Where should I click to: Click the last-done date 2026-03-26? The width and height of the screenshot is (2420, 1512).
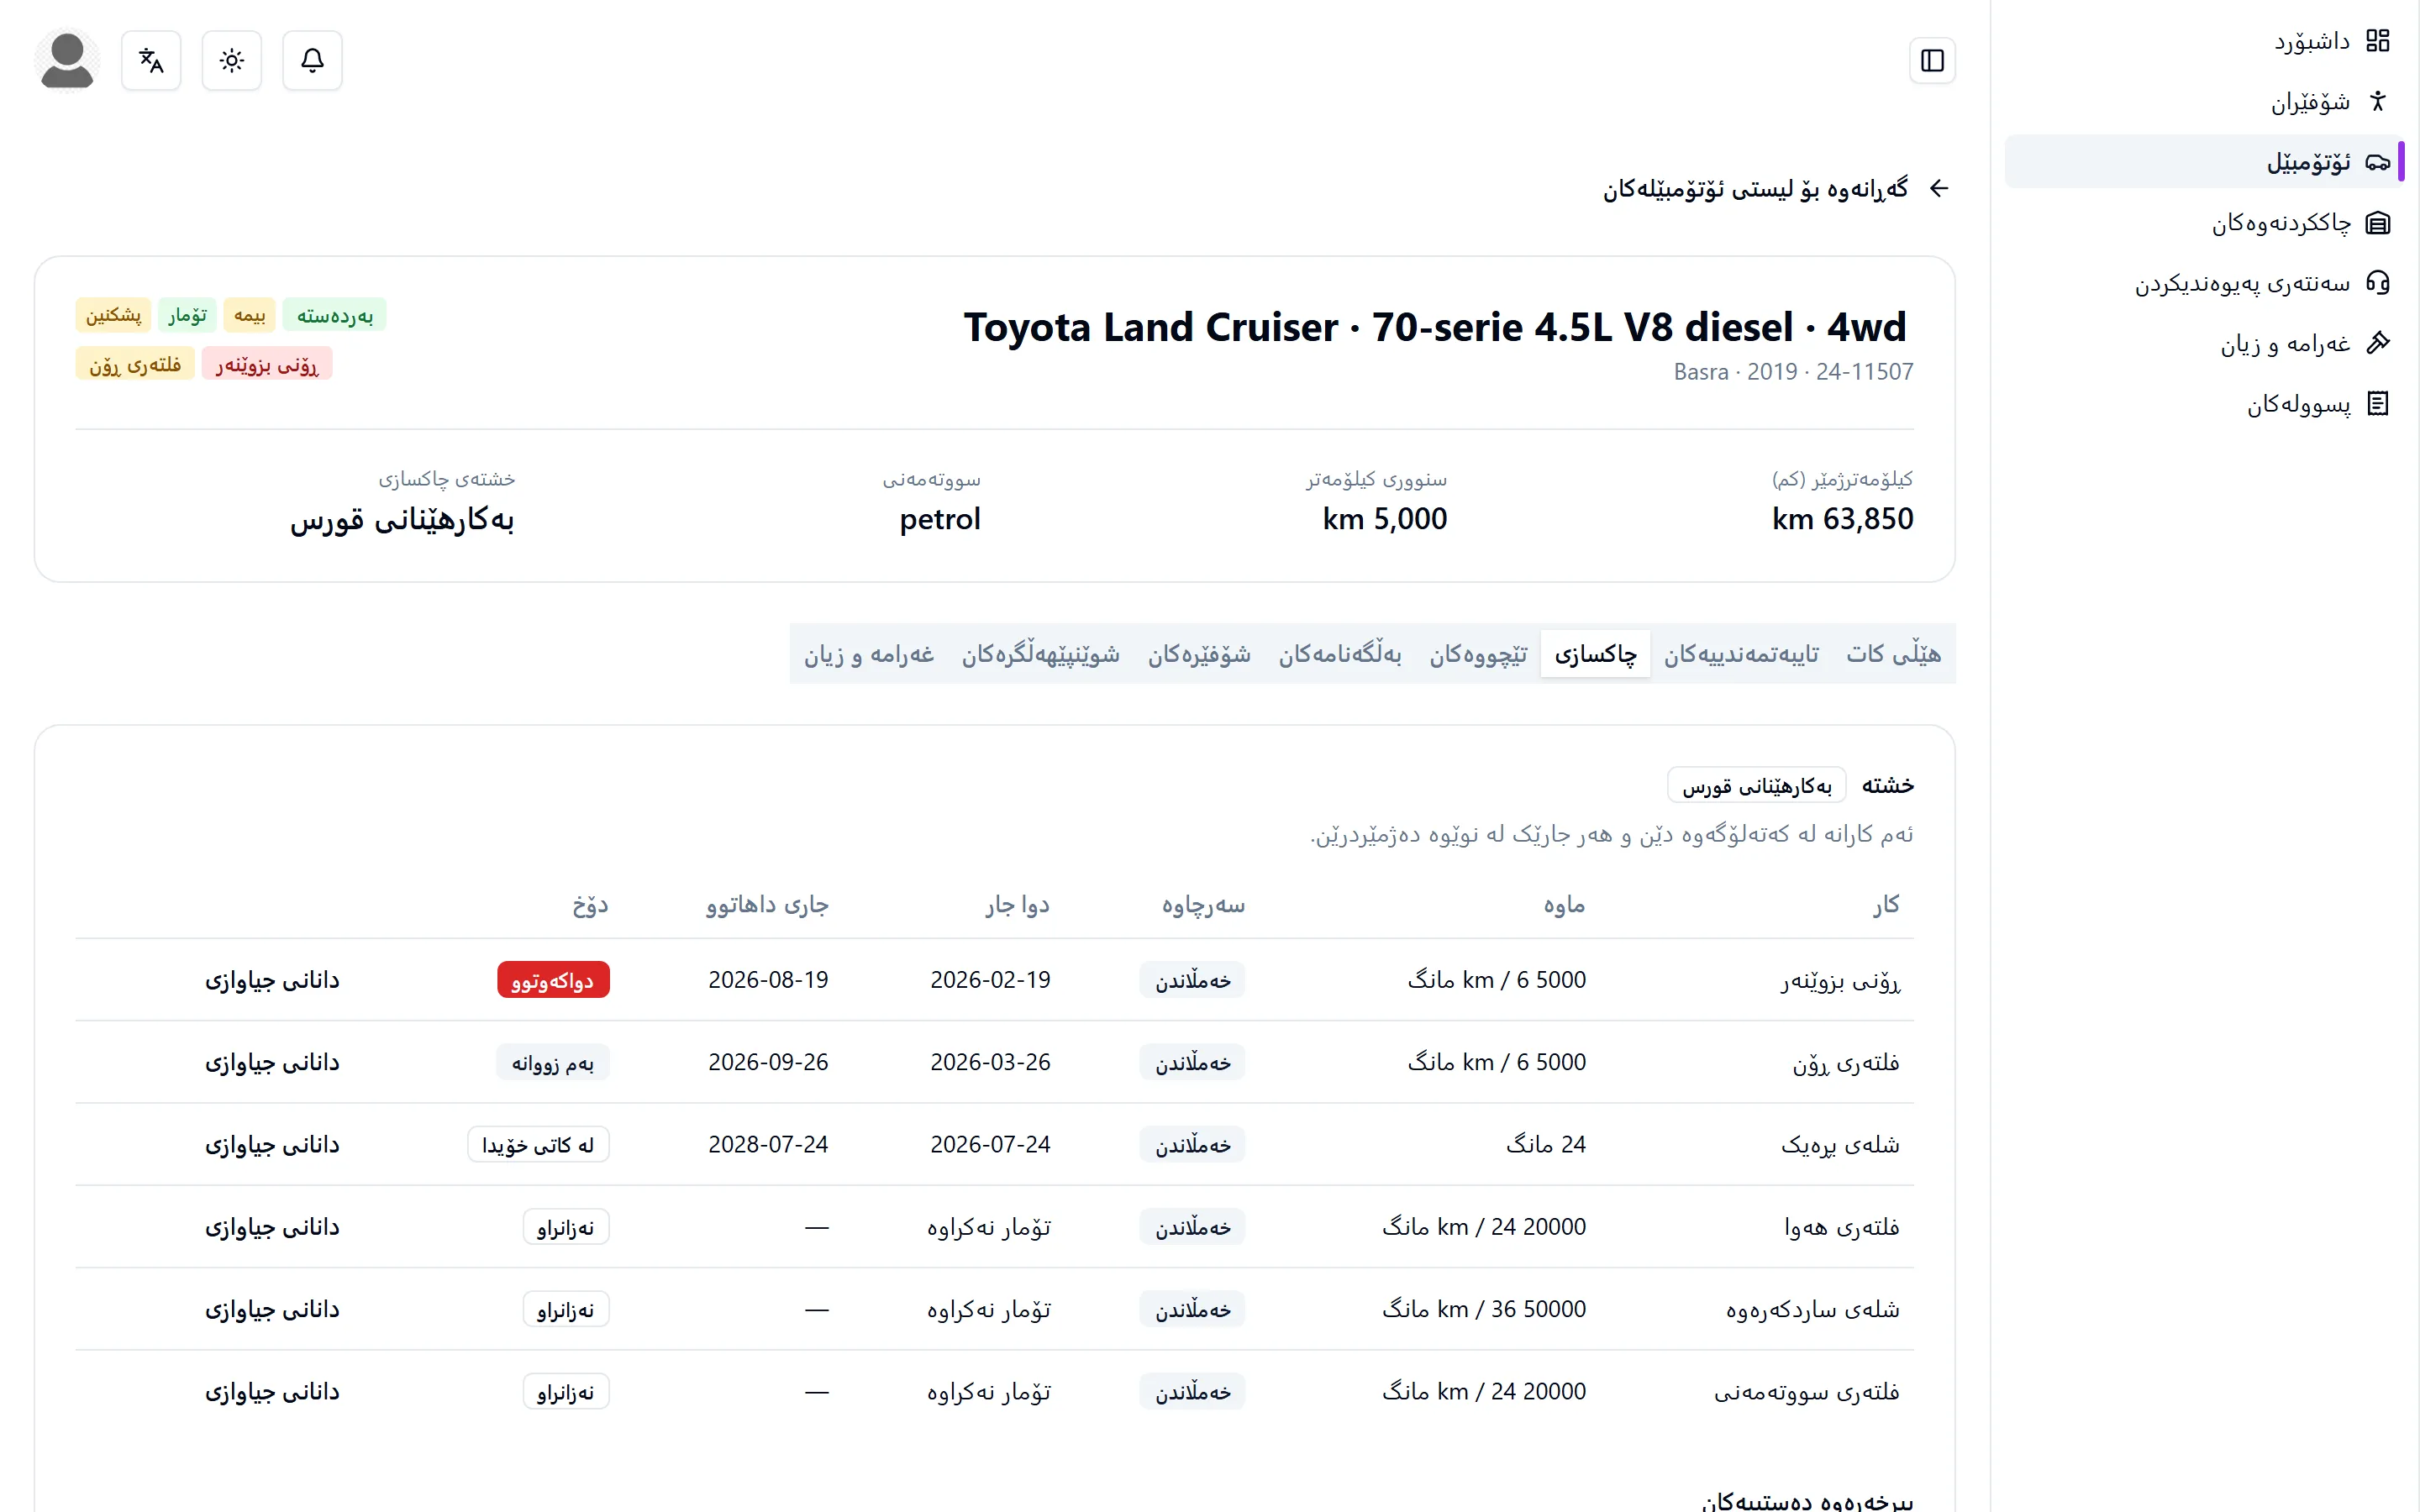point(990,1062)
